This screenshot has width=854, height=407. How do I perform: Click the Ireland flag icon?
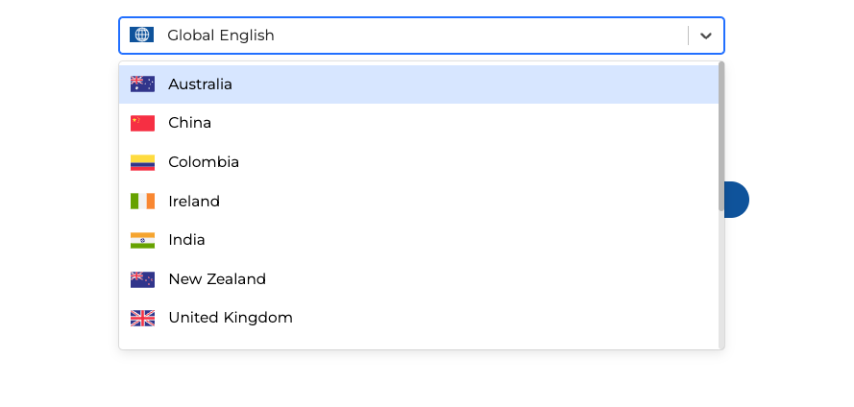142,202
